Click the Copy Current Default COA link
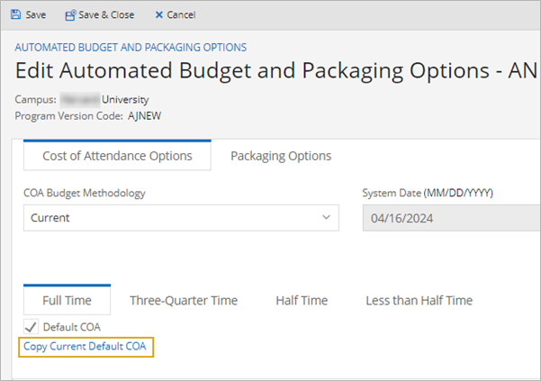This screenshot has height=381, width=541. [85, 347]
